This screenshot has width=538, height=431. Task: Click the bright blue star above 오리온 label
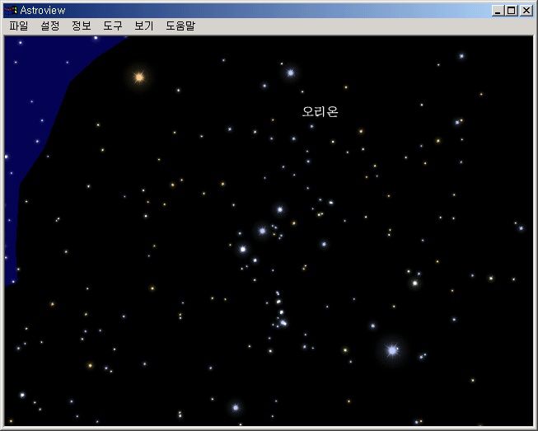click(291, 73)
